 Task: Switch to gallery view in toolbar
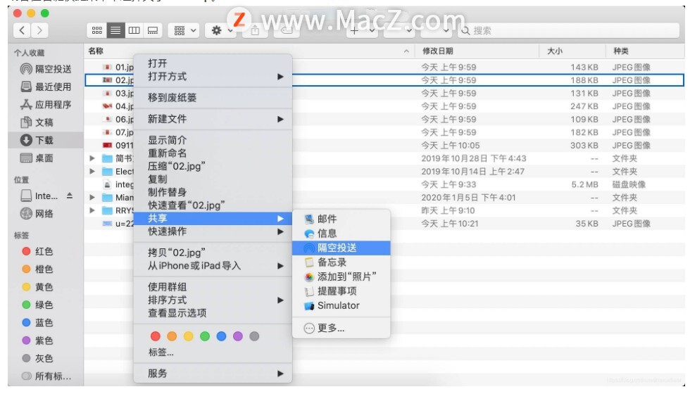click(153, 30)
